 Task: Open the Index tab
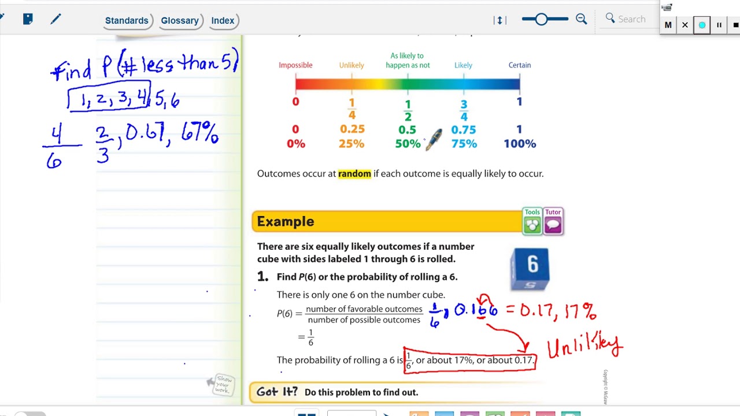(223, 21)
